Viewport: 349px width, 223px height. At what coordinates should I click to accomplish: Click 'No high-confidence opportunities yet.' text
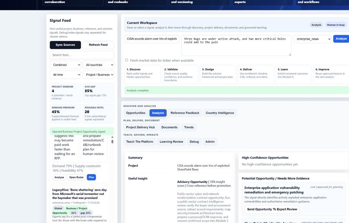pos(270,164)
